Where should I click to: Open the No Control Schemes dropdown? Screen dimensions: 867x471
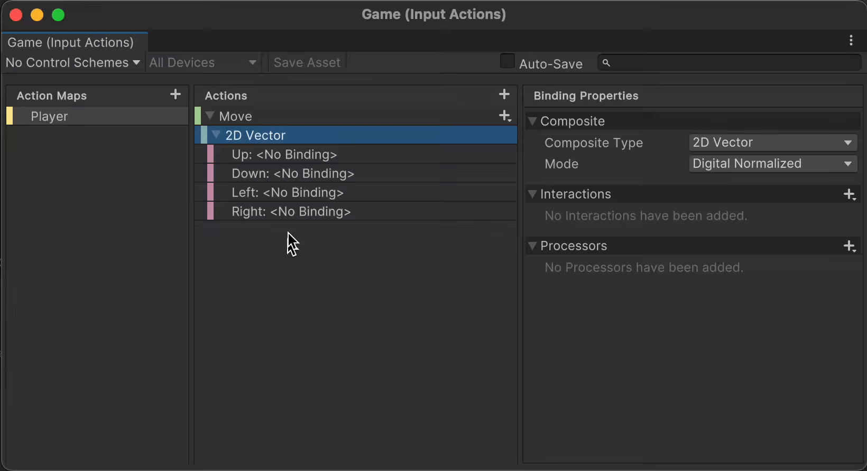[73, 62]
